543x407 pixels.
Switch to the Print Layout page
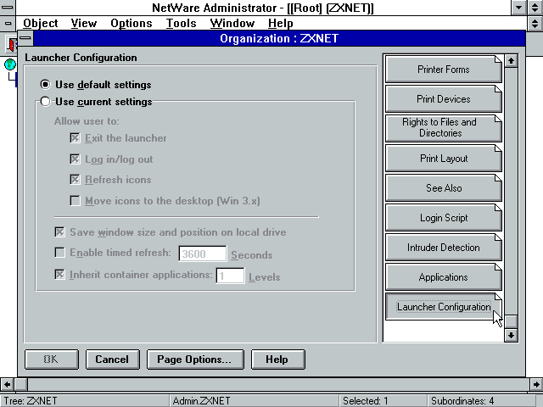tap(443, 159)
